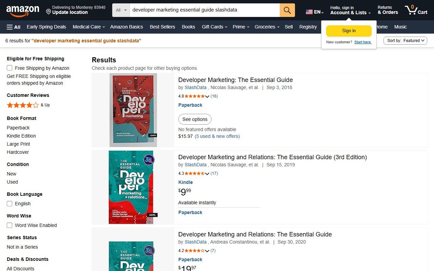Check the English book language filter
This screenshot has width=434, height=271.
tap(9, 204)
